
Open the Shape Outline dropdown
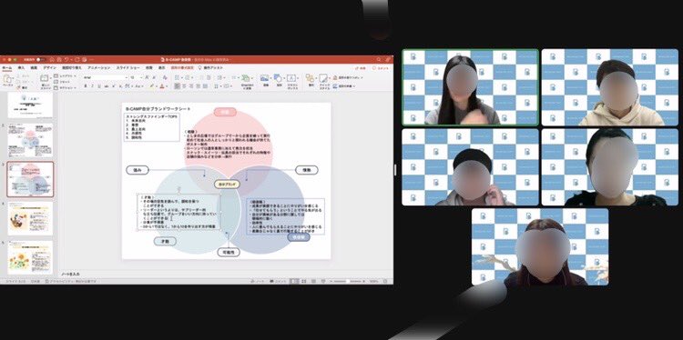pos(345,86)
